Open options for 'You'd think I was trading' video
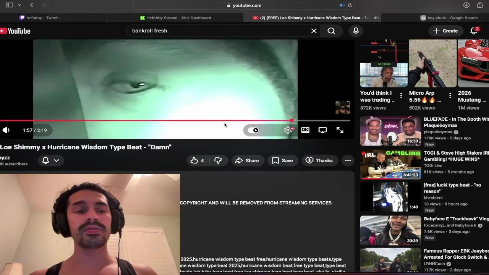The height and width of the screenshot is (275, 489). coord(401,95)
